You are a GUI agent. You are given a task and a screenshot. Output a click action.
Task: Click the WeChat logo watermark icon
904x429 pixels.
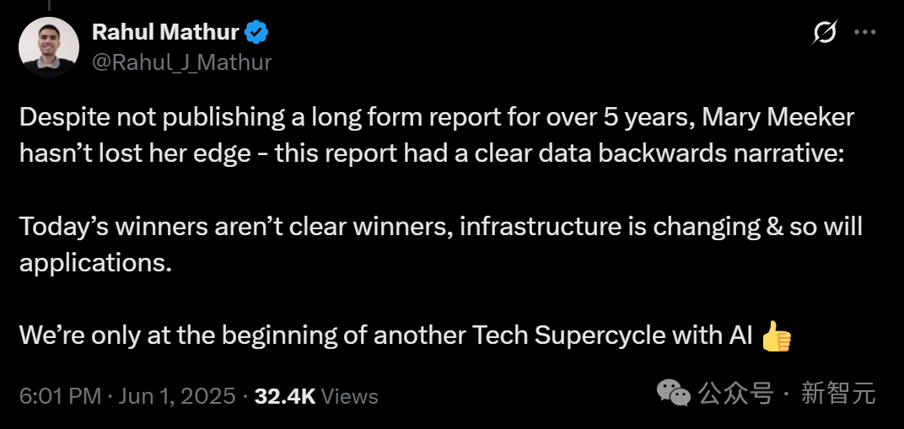675,393
